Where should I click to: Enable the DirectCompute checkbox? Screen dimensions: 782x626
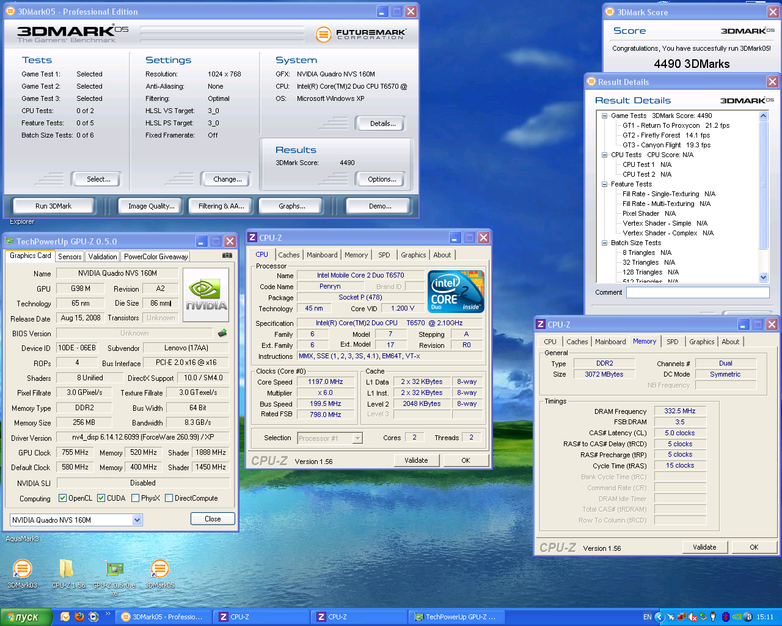point(169,498)
